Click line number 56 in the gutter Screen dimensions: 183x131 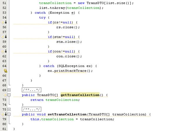pyautogui.click(x=4, y=27)
